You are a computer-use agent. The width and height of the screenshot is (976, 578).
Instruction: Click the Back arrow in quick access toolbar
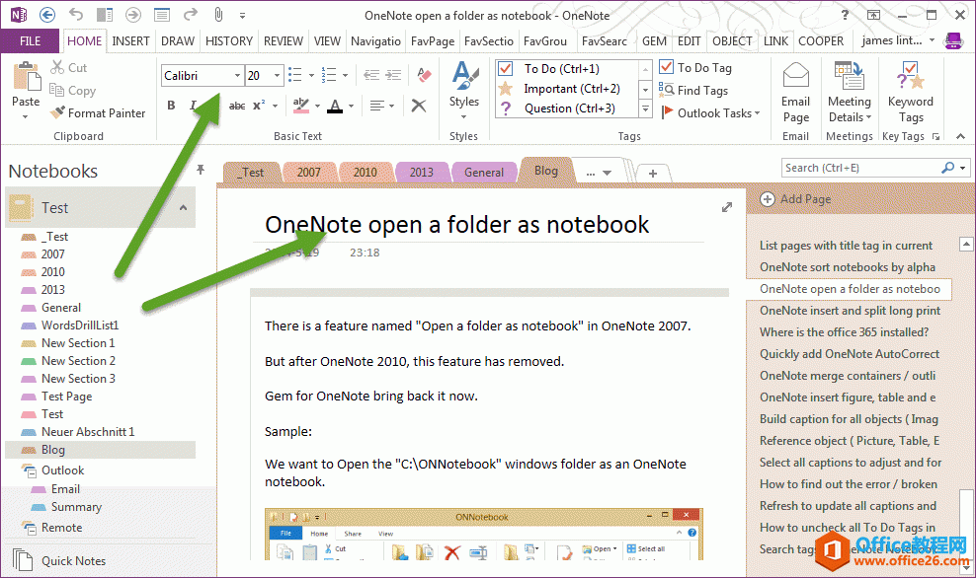tap(48, 15)
